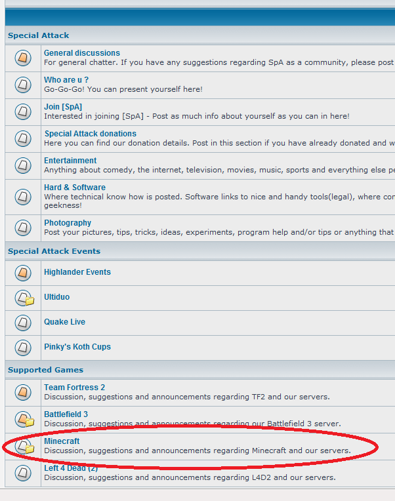Click the Team Fortress 2 unread forum icon

pos(23,392)
